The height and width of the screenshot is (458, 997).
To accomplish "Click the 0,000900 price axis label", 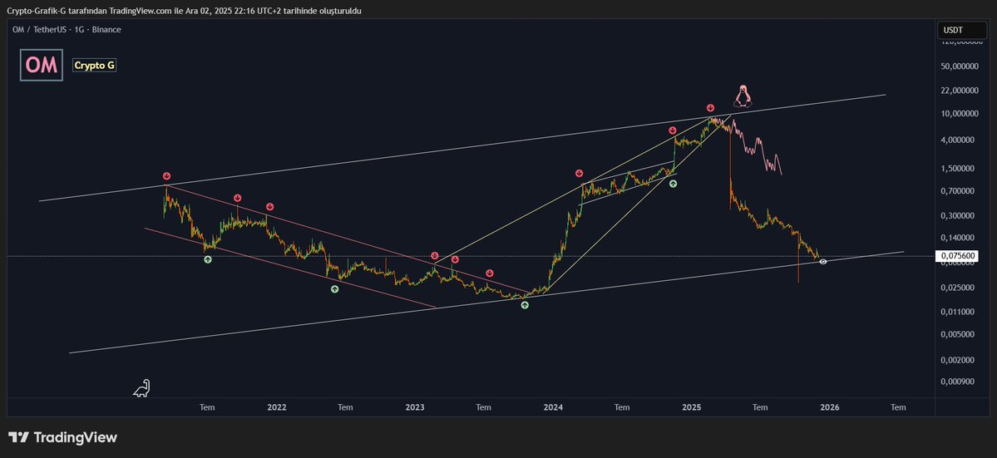I will tap(960, 382).
